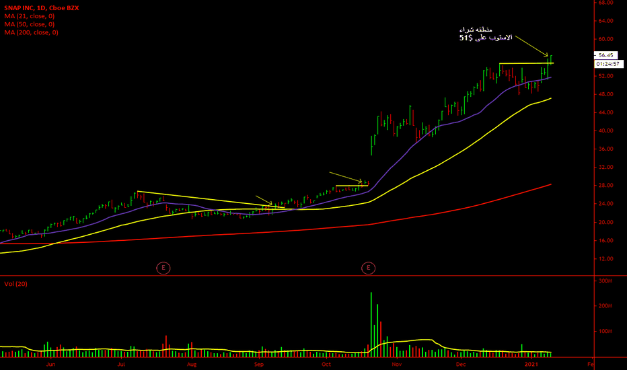Click the earnings marker E in October
The width and height of the screenshot is (627, 370).
(368, 268)
